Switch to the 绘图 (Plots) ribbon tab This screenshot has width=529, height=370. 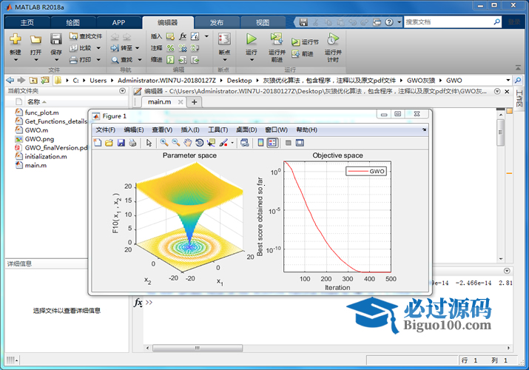[73, 22]
